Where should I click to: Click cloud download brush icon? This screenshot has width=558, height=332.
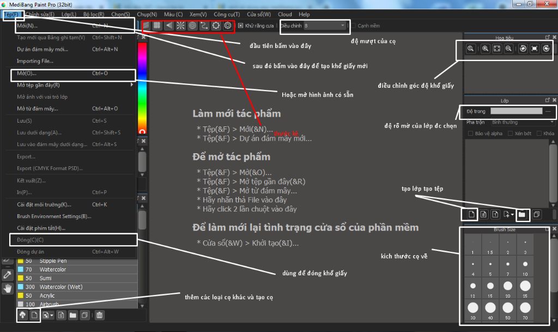tap(22, 315)
